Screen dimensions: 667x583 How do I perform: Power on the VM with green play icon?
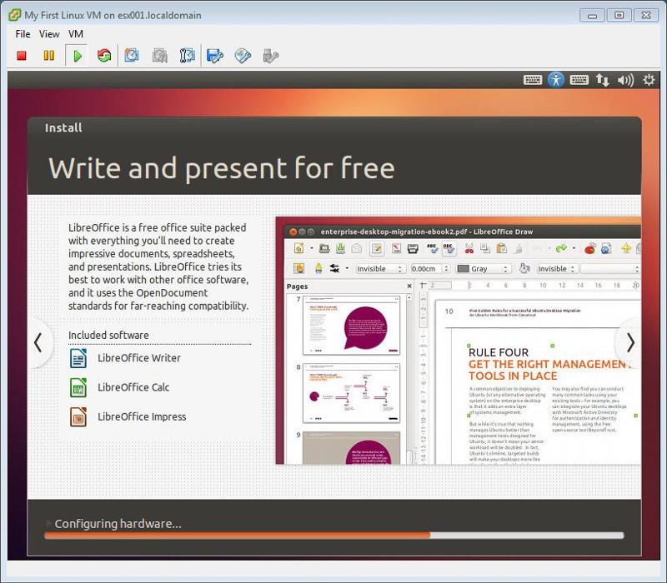(77, 56)
